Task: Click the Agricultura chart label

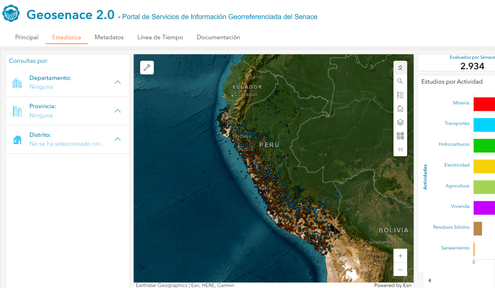Action: click(x=457, y=186)
